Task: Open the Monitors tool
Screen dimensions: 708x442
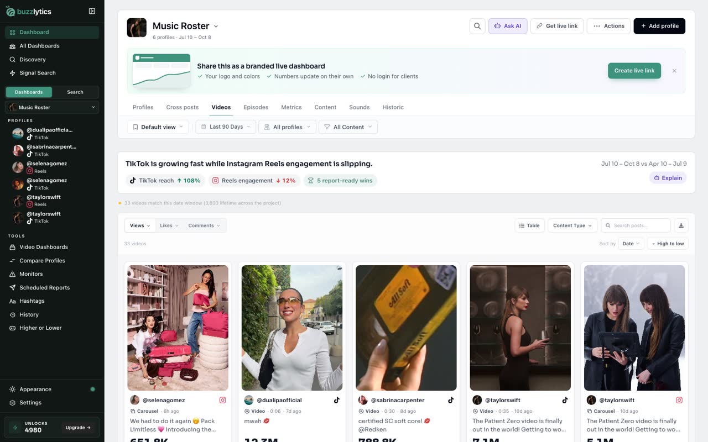Action: click(x=52, y=274)
